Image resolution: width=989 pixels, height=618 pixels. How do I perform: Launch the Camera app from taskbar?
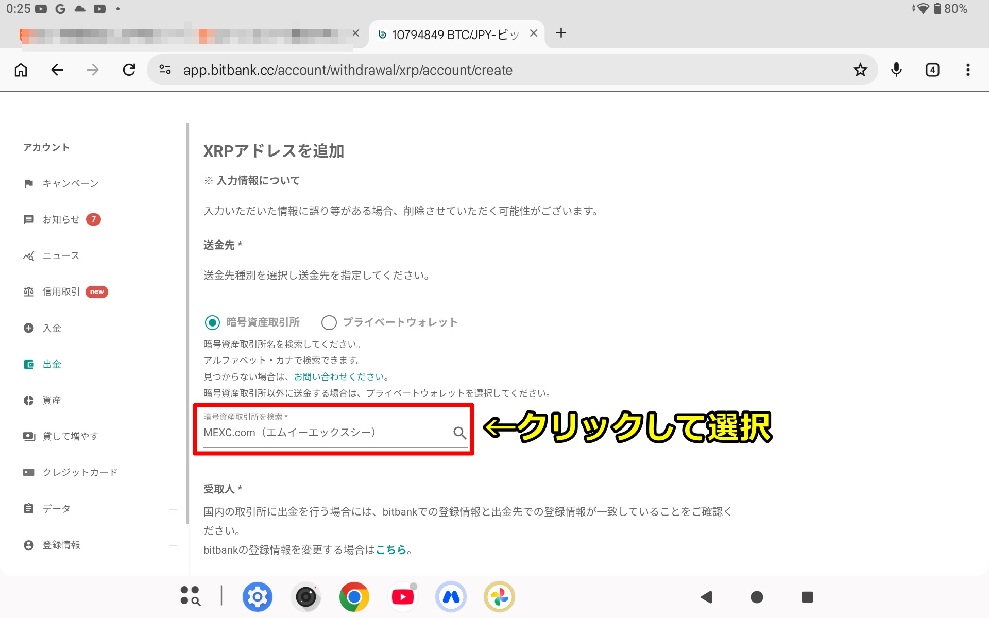point(305,597)
